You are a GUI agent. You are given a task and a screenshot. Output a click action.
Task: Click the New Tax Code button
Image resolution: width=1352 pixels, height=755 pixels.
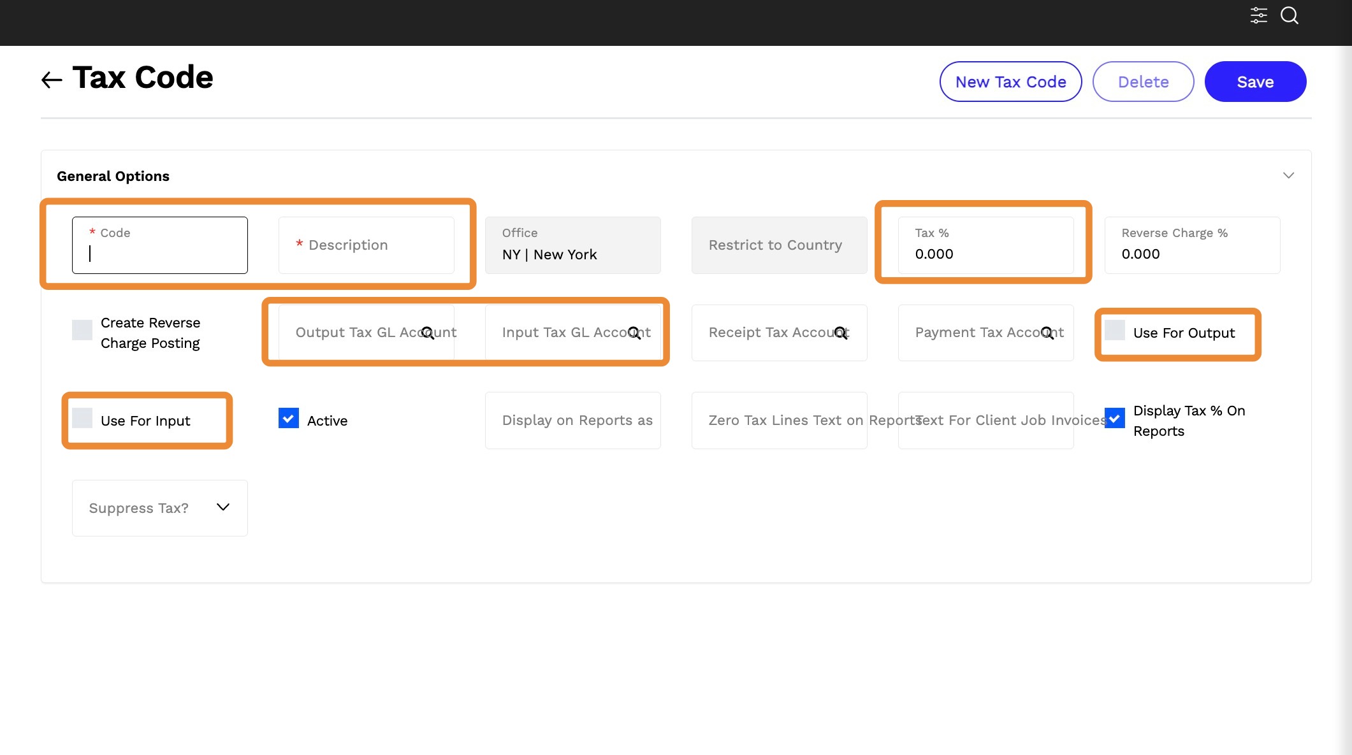1010,82
